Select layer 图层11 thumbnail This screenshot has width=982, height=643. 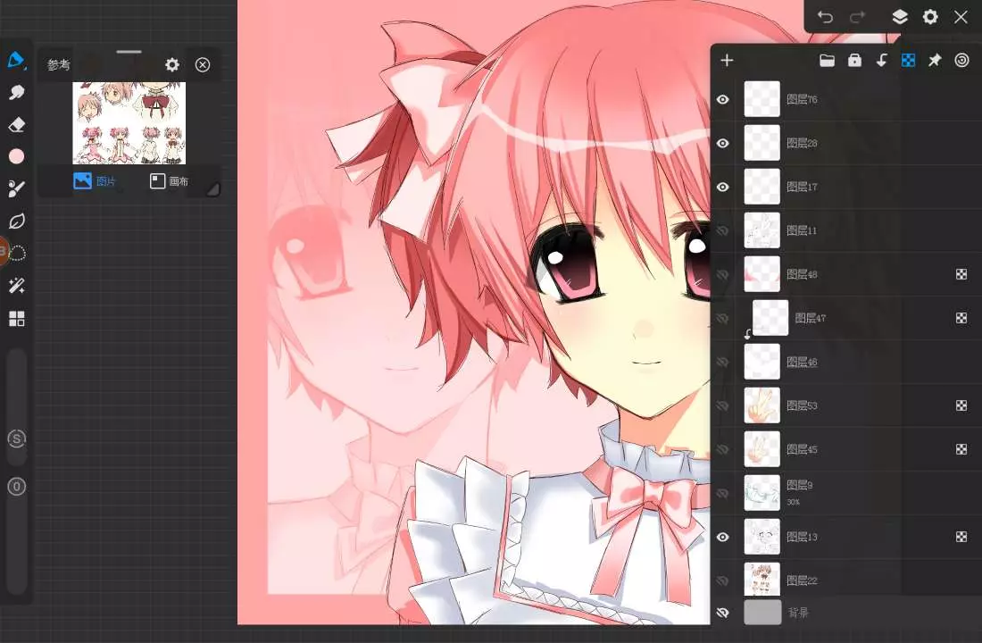pos(761,230)
